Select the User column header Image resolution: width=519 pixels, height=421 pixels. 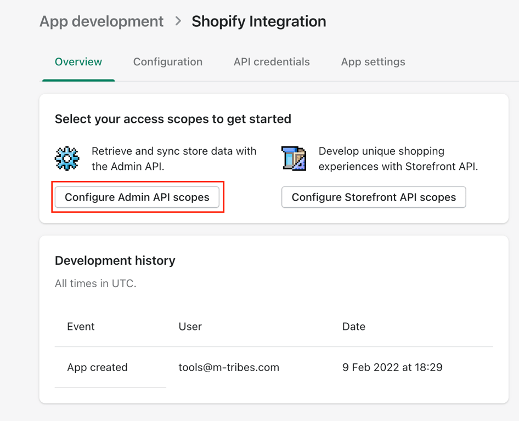click(x=190, y=327)
